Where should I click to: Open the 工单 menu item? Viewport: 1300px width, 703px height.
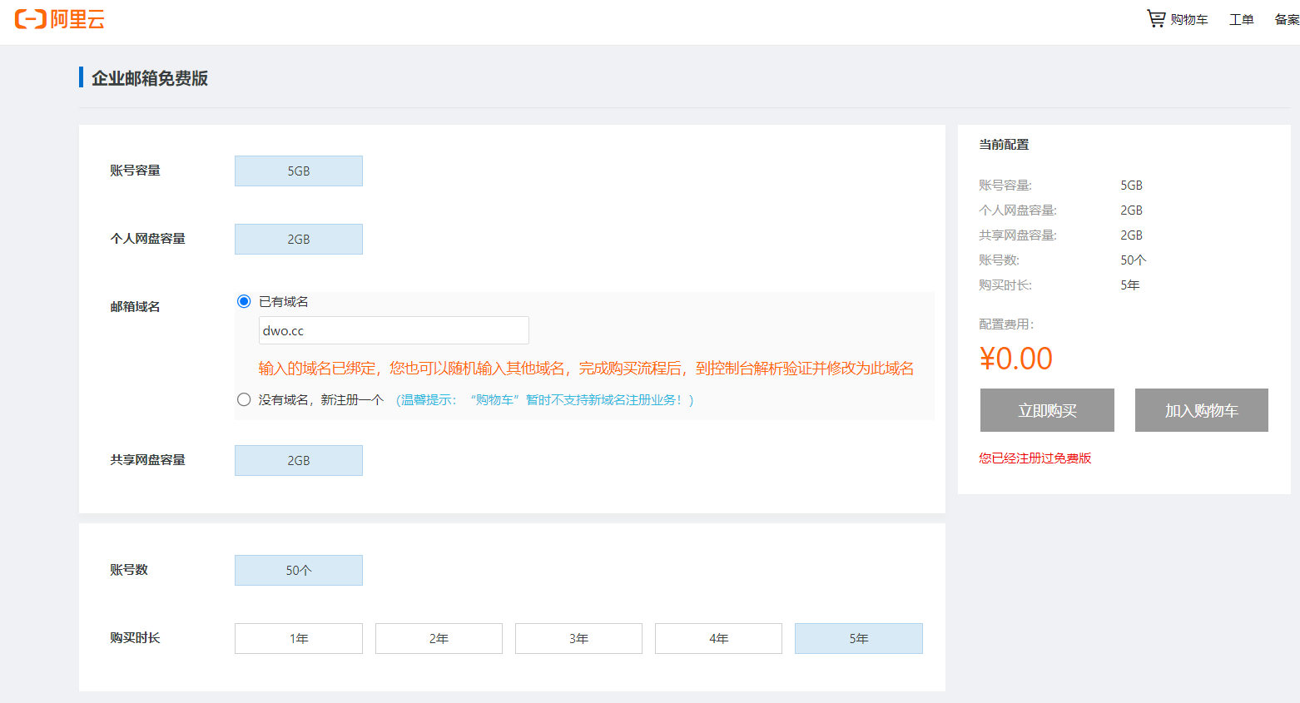1241,19
